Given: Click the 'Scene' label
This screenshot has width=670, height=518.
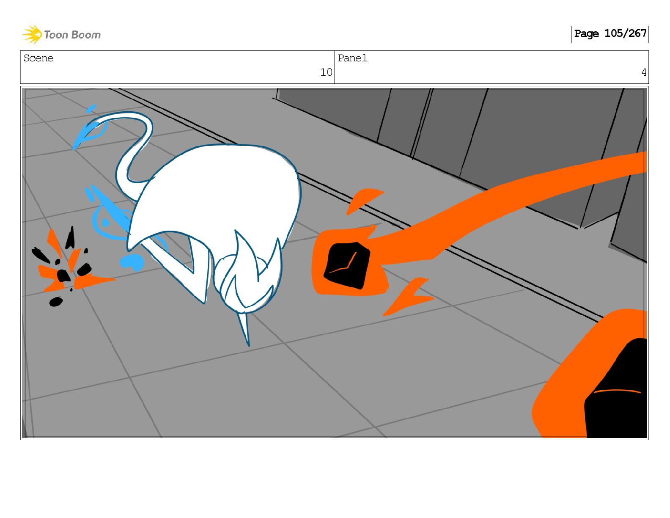Looking at the screenshot, I should [x=38, y=58].
